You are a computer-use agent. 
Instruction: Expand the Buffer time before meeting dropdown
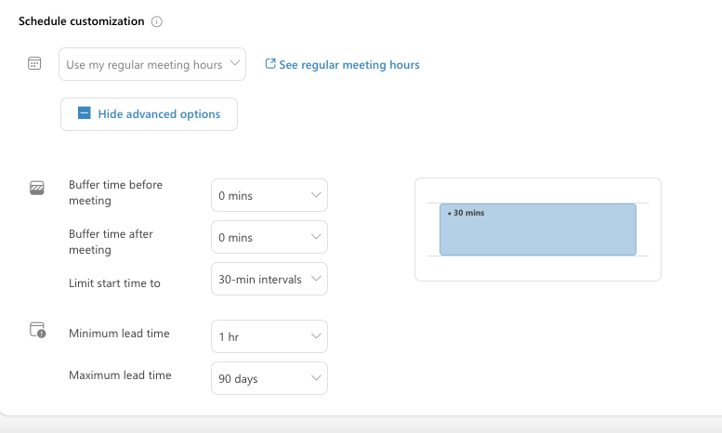point(269,195)
